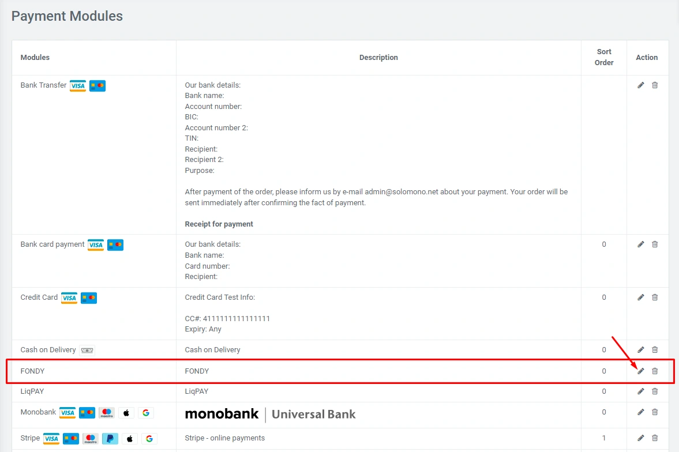The image size is (679, 452).
Task: Delete the Credit Card payment module
Action: point(655,297)
